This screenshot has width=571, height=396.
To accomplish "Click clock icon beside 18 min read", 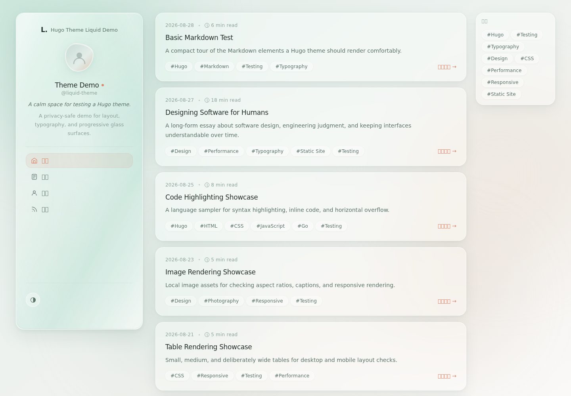I will coord(207,100).
